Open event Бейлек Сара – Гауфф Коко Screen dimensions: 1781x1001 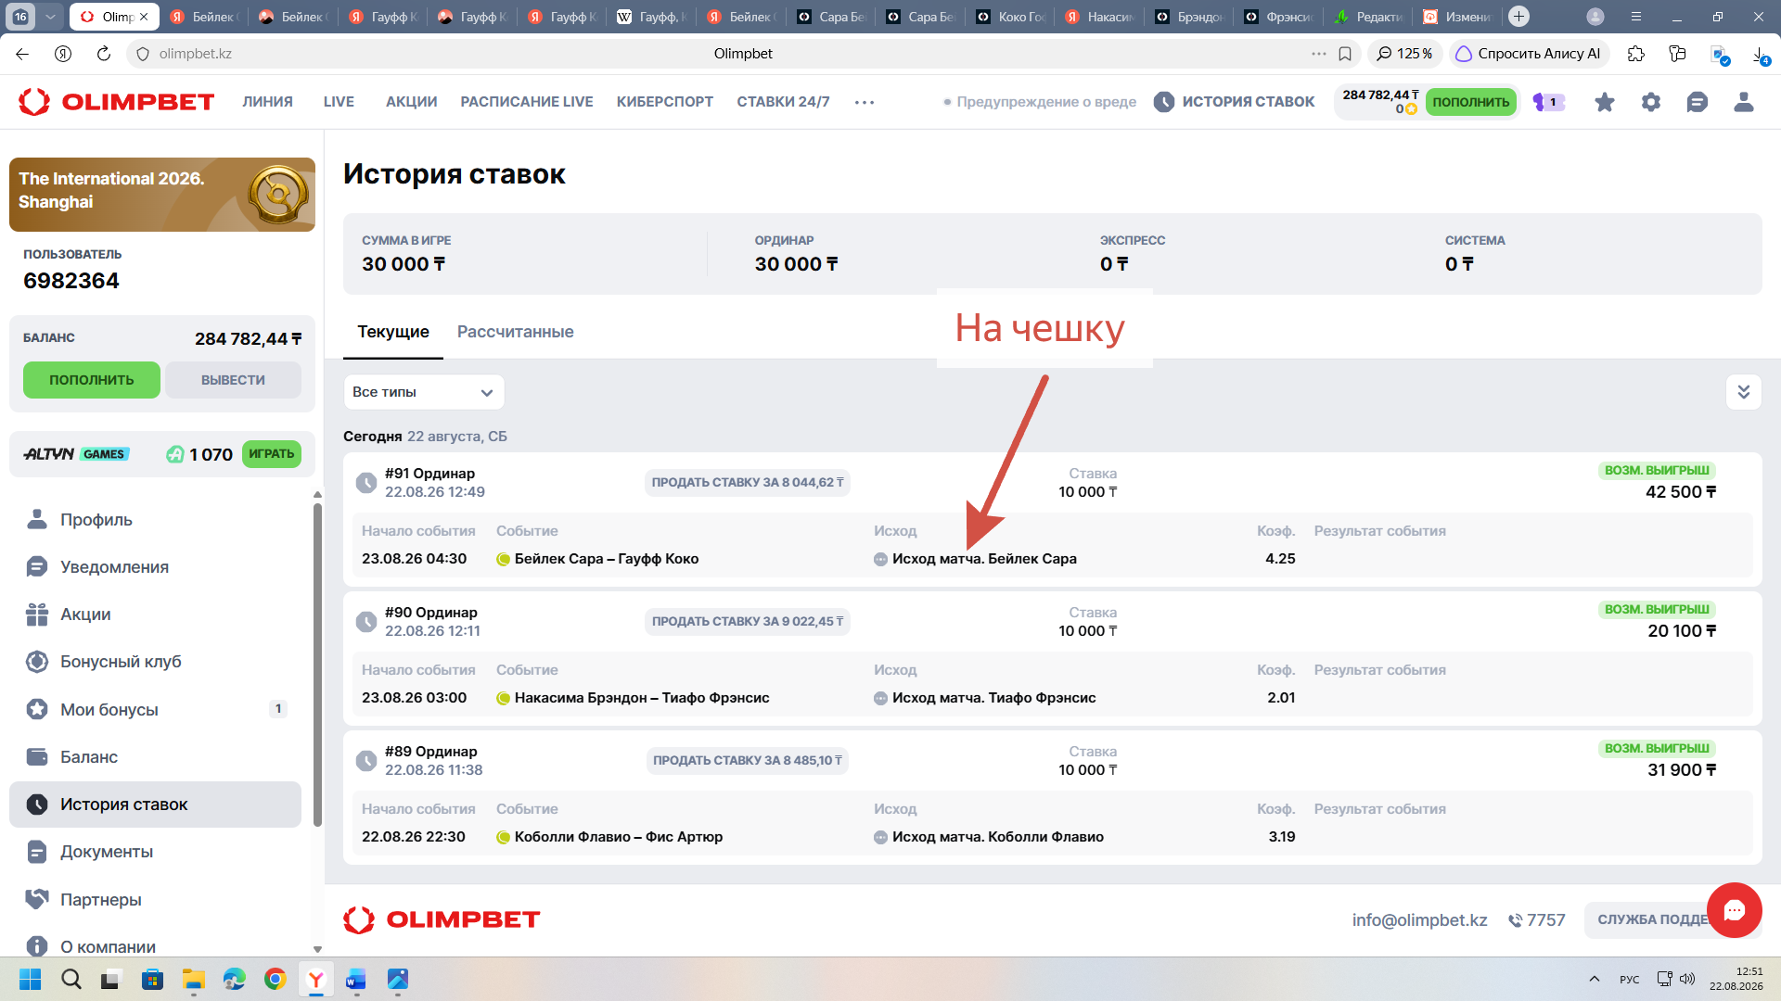tap(607, 559)
